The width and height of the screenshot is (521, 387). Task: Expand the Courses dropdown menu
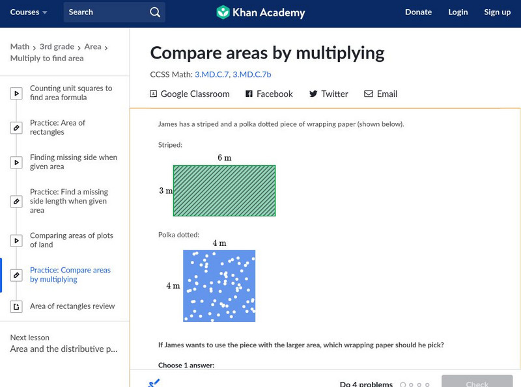29,12
